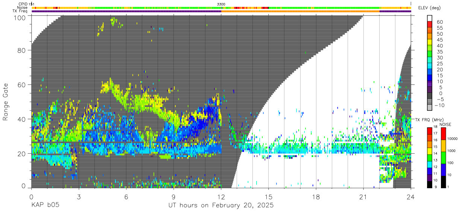Click the 'NOISE' legend title
The height and width of the screenshot is (213, 462).
tap(445, 124)
